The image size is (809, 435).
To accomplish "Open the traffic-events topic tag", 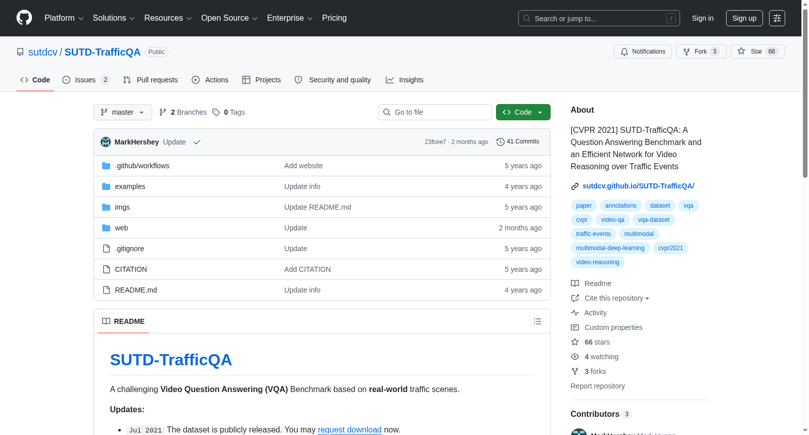I will coord(593,234).
